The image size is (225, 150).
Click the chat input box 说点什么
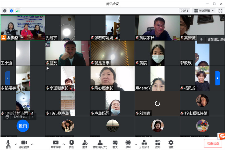(20, 117)
